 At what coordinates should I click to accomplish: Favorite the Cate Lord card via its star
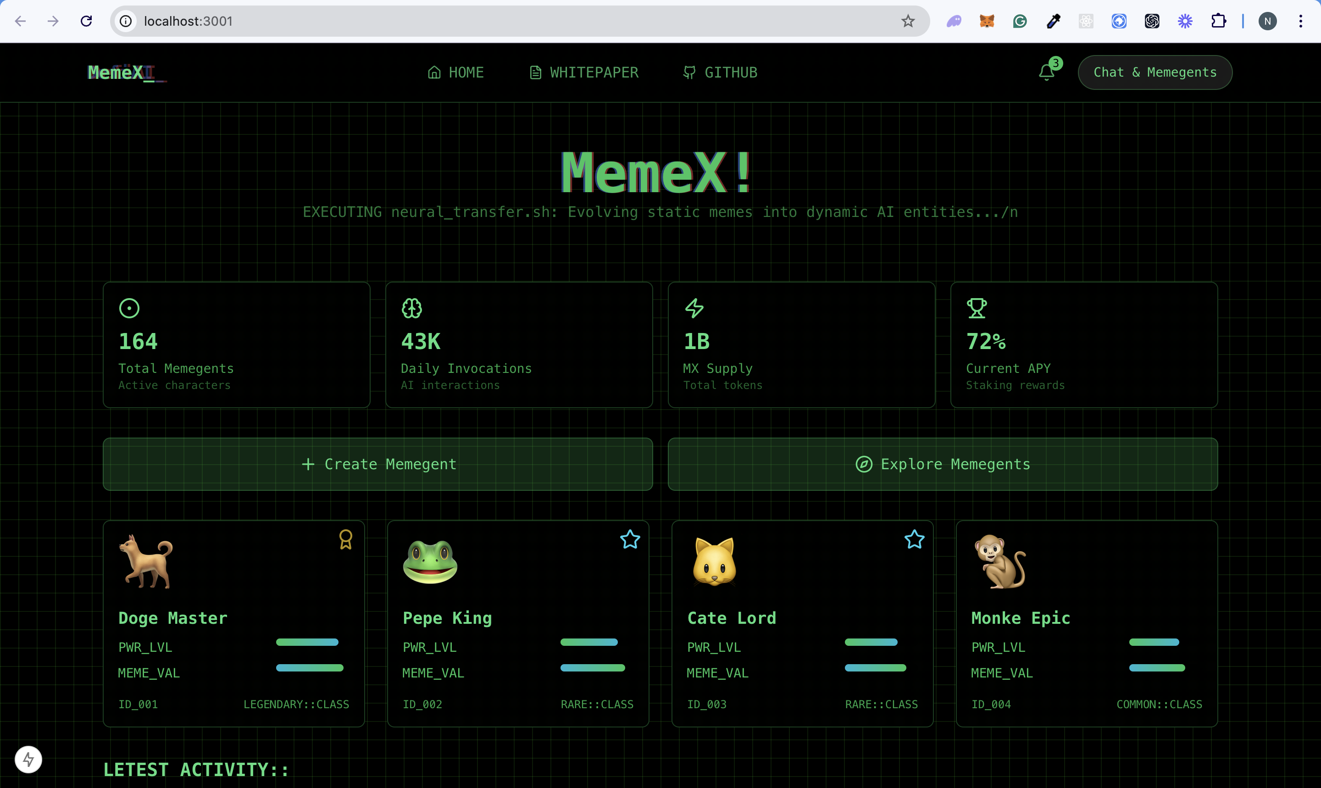[x=914, y=539]
